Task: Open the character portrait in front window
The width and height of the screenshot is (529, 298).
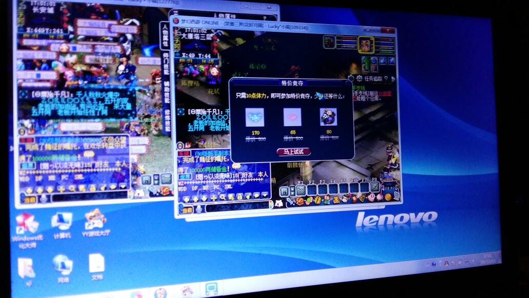Action: tap(365, 45)
